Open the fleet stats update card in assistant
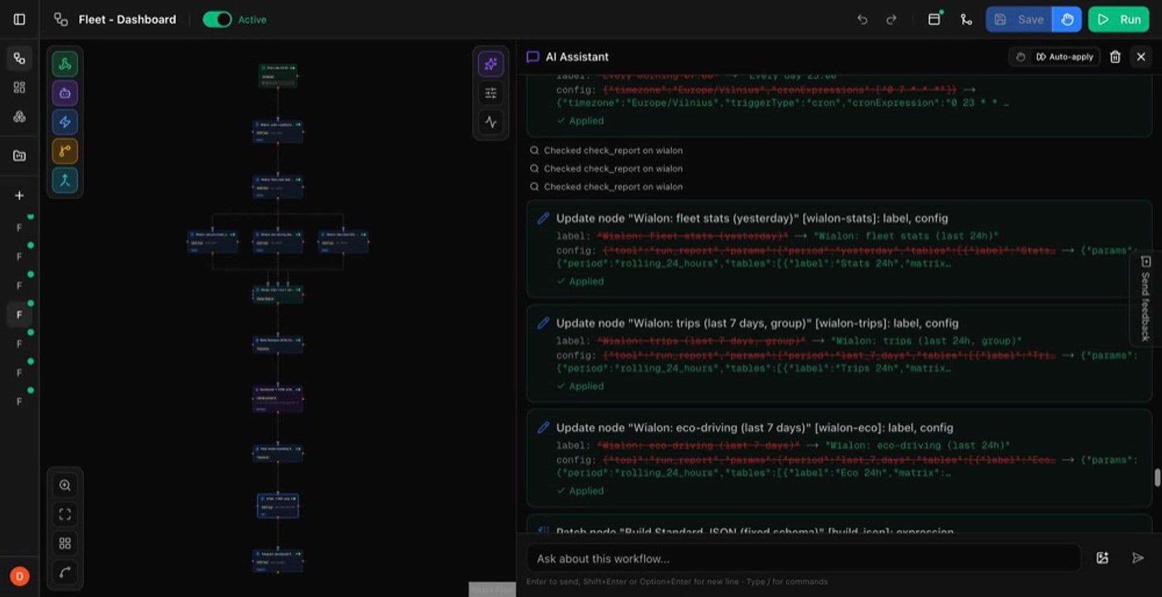 point(839,249)
